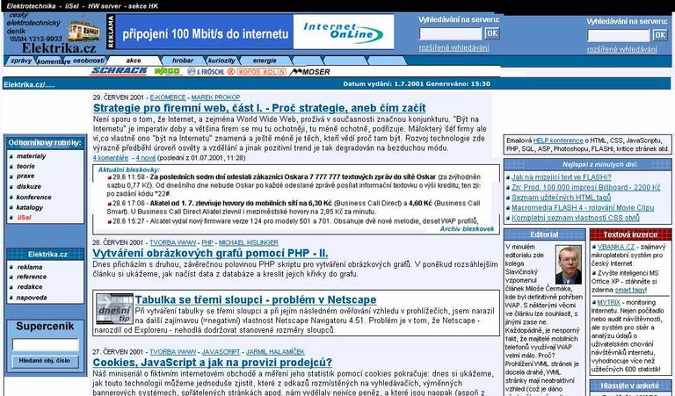The width and height of the screenshot is (675, 396).
Task: Select the 'energie' tab
Action: coord(264,61)
